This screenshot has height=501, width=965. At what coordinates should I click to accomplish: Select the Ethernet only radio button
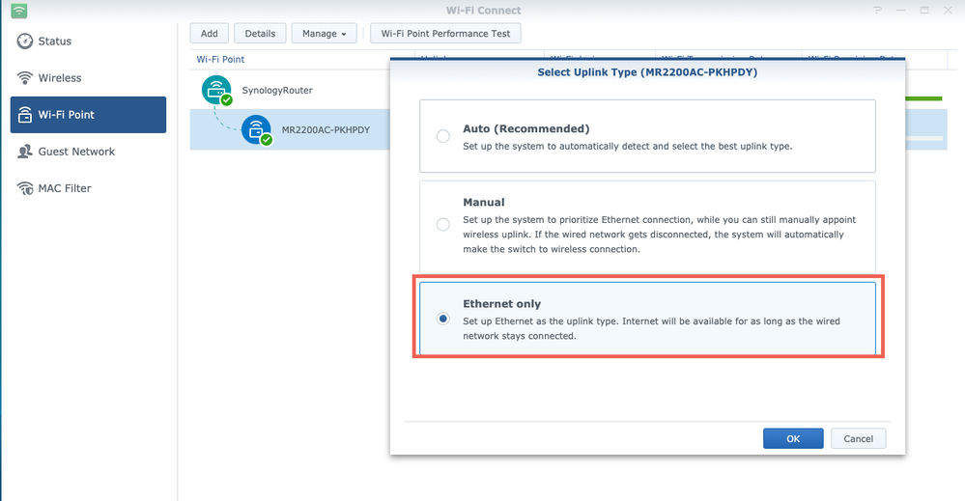(x=443, y=319)
